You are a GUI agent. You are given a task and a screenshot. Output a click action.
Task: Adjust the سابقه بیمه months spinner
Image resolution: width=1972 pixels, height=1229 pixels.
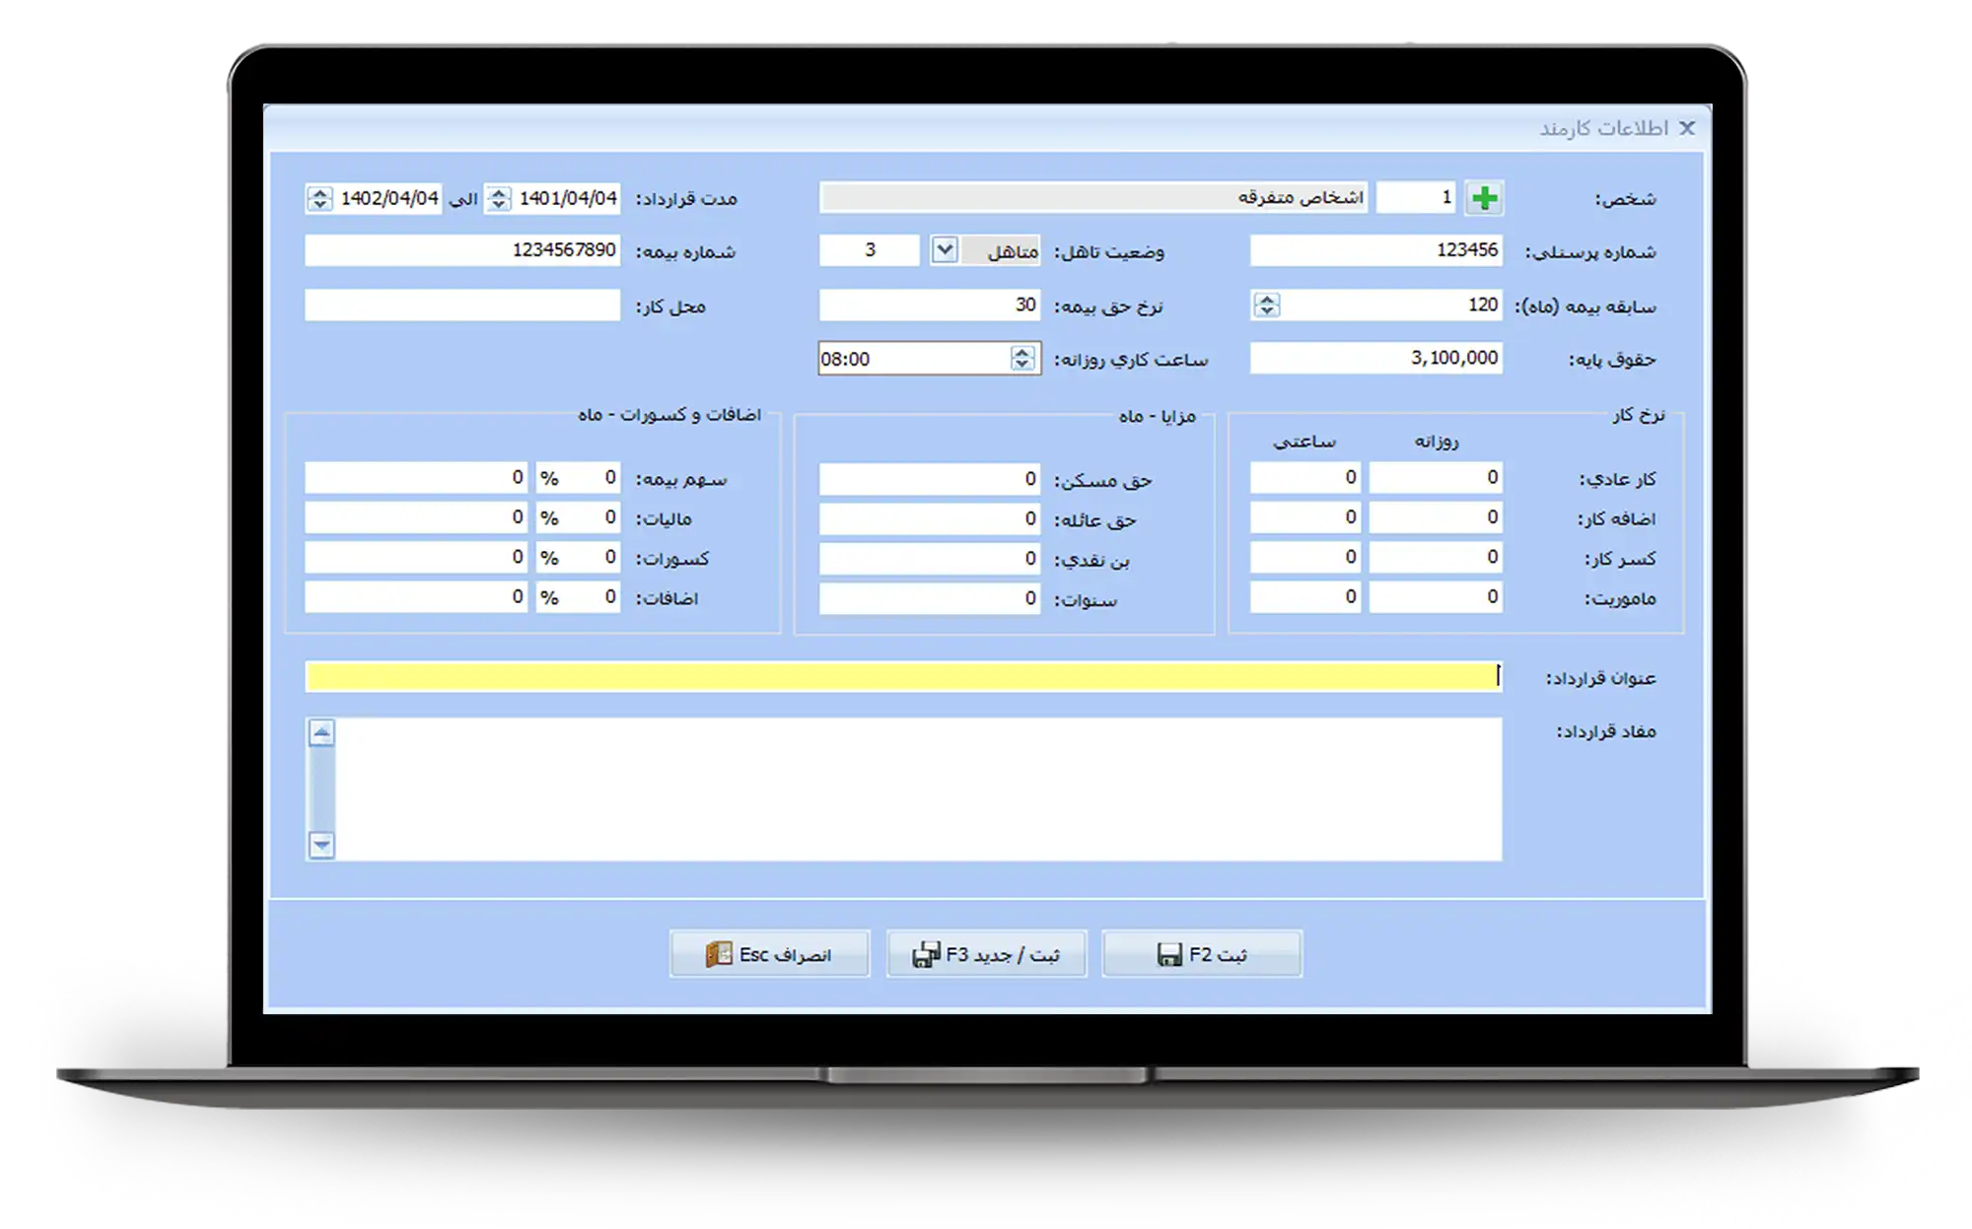(1267, 306)
